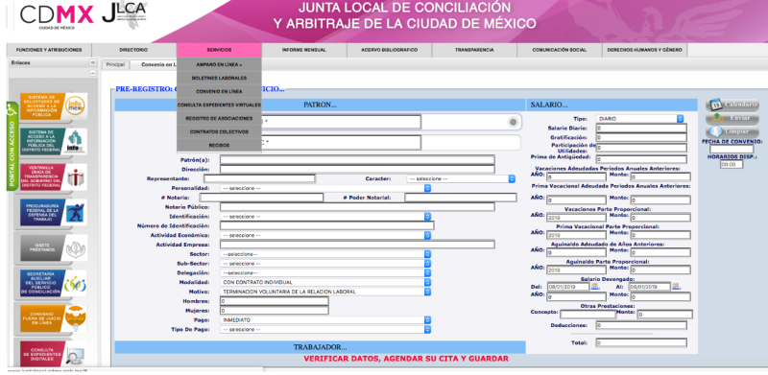The width and height of the screenshot is (768, 375).
Task: Collapse the Enlaces sidebar with double-arrow icon
Action: (x=93, y=63)
